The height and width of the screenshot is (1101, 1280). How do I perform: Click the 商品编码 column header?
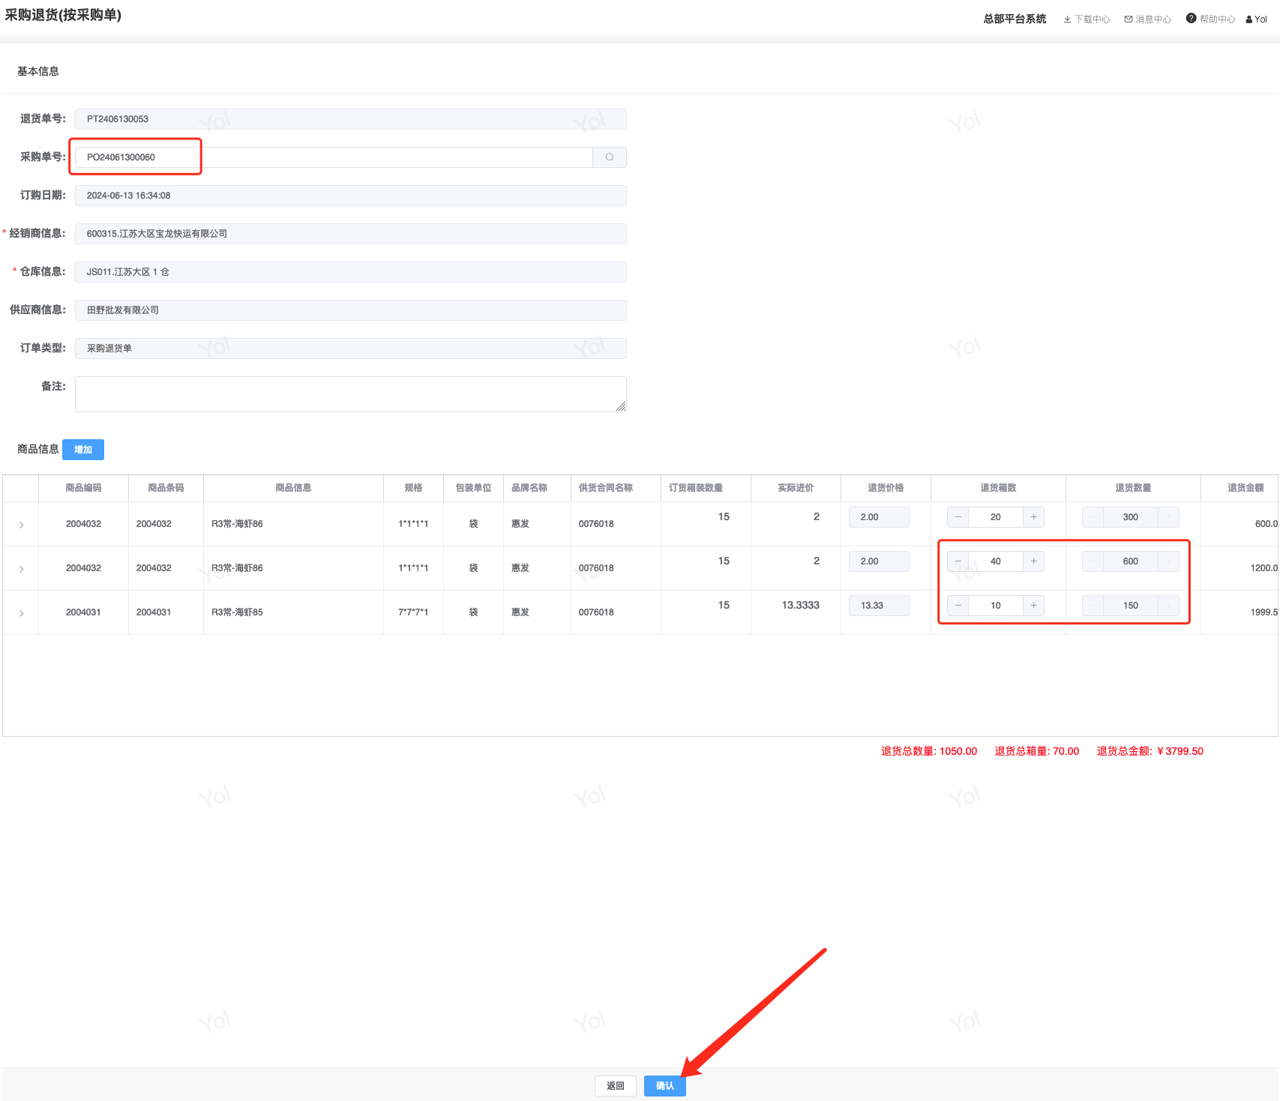(83, 488)
